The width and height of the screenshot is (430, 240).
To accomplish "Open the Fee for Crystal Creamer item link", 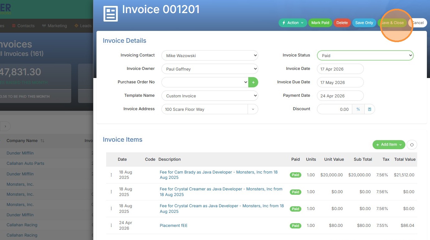I will pos(221,192).
